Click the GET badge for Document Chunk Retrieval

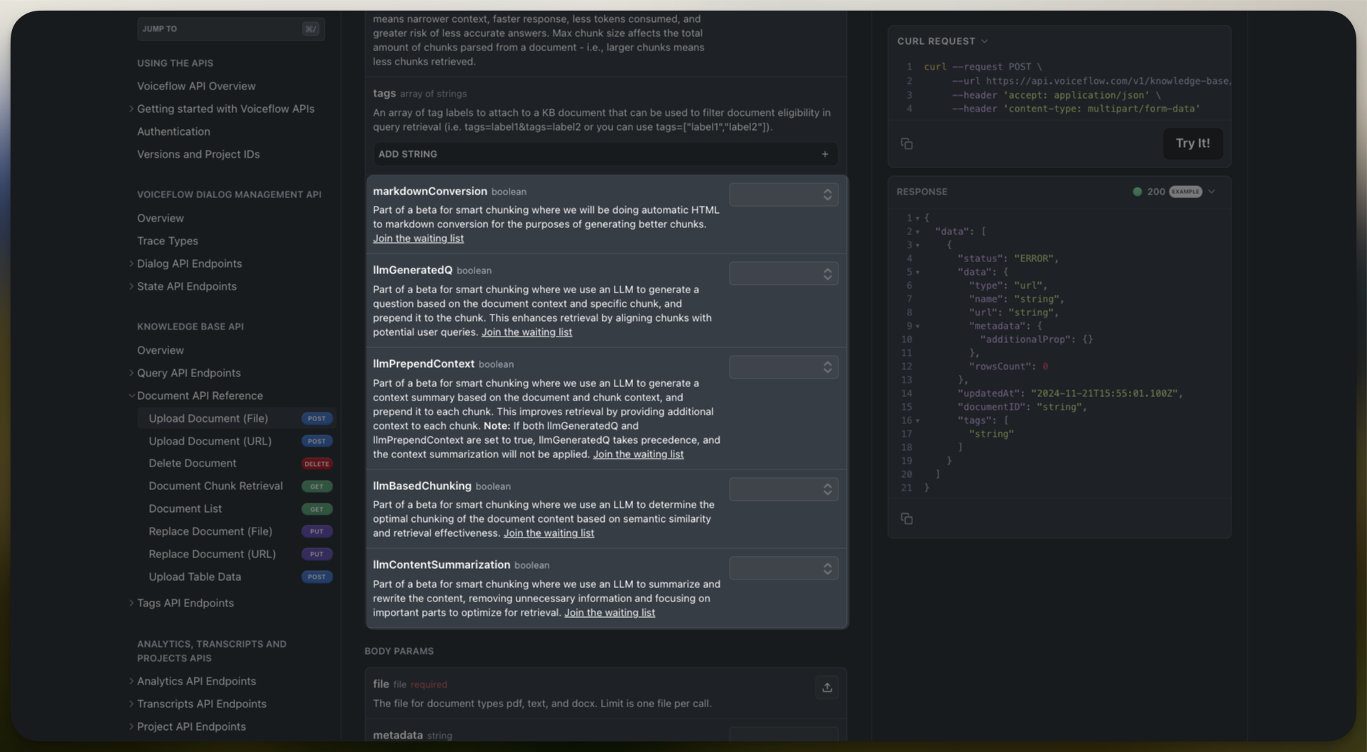tap(317, 486)
